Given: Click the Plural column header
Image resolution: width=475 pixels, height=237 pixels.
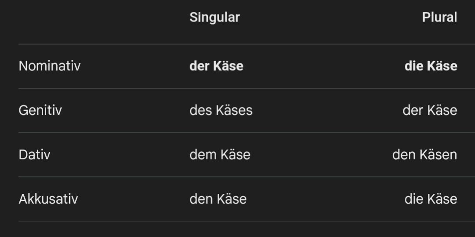Looking at the screenshot, I should click(x=439, y=18).
